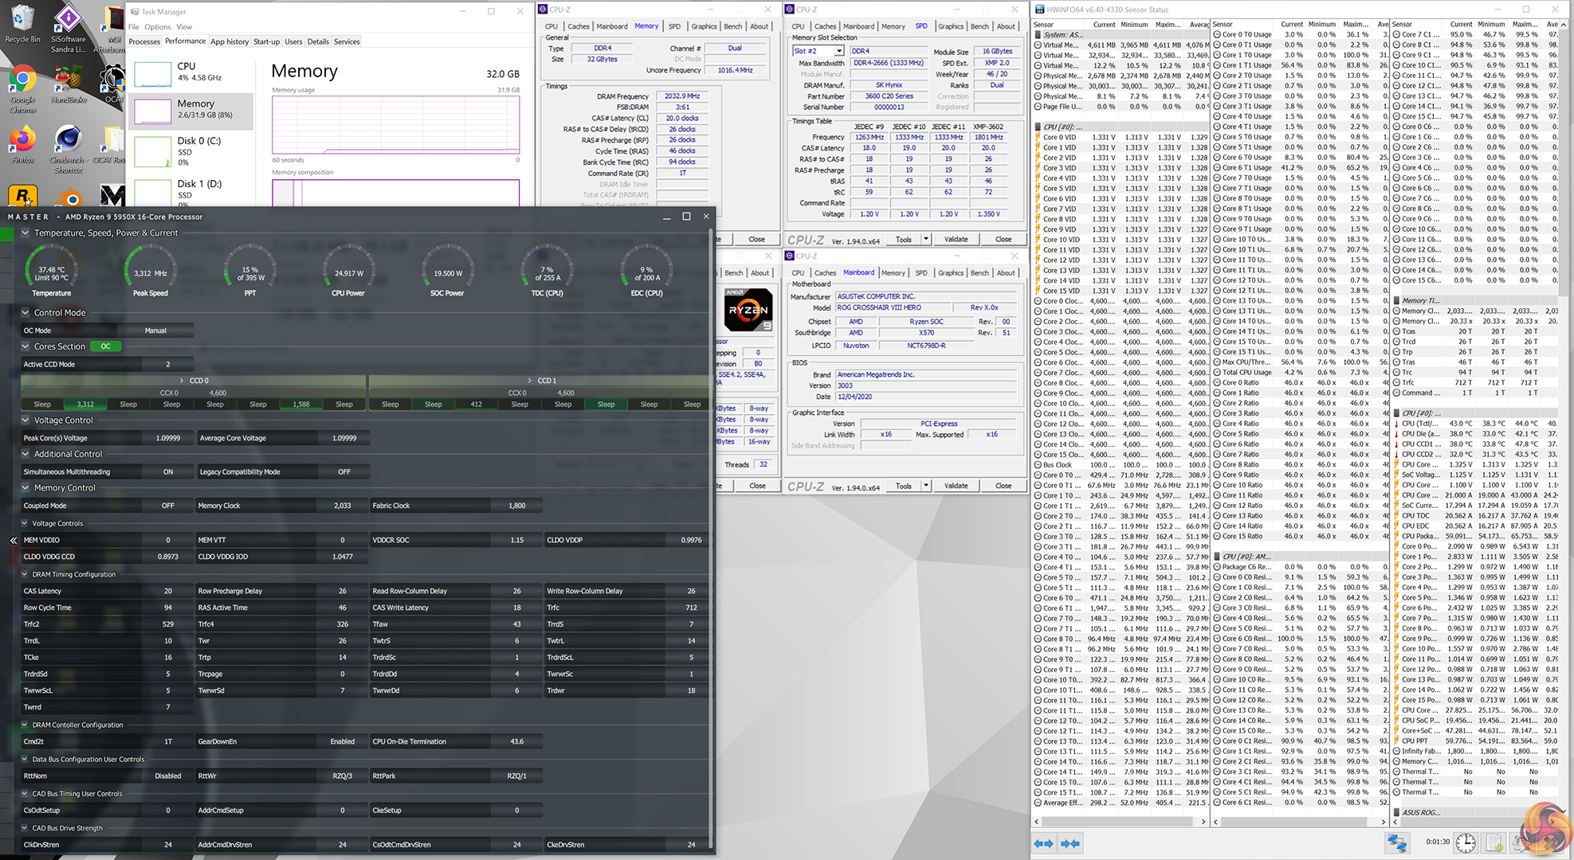Click the HWiNFO log file icon
1574x860 pixels.
(1494, 842)
